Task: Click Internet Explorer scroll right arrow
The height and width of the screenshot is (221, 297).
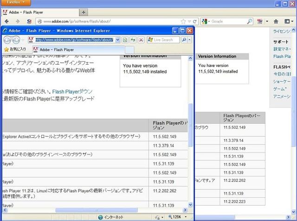Action: 185,210
